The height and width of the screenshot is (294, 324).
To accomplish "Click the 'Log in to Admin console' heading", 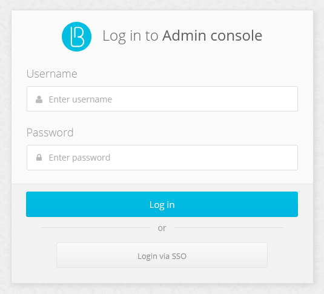I will pos(182,36).
